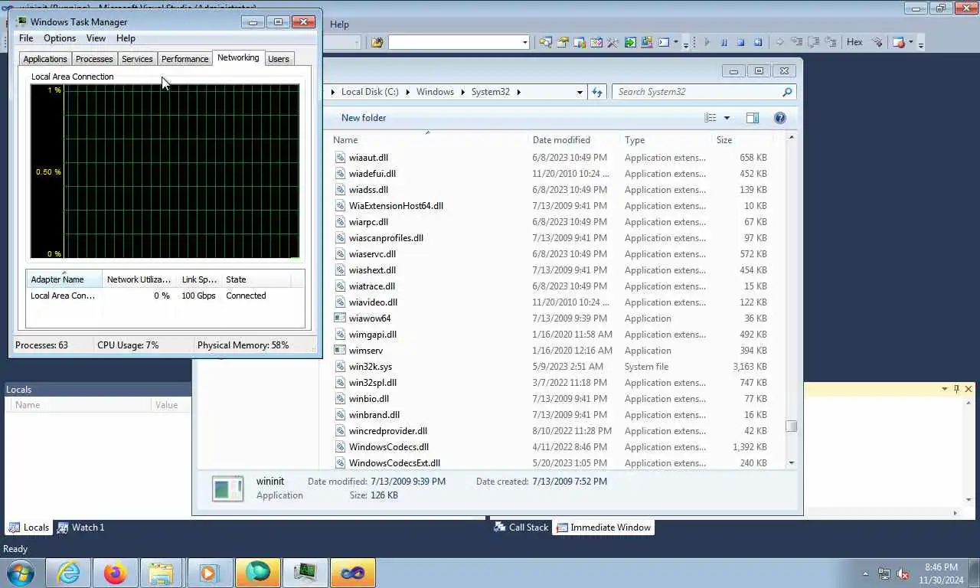Select the Call Stack tab
The height and width of the screenshot is (588, 980).
click(521, 528)
